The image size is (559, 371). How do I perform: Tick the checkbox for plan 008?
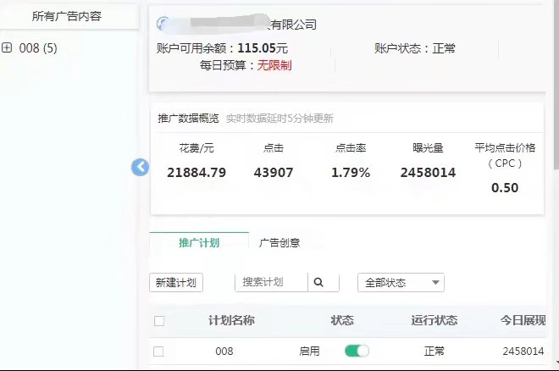[x=158, y=352]
